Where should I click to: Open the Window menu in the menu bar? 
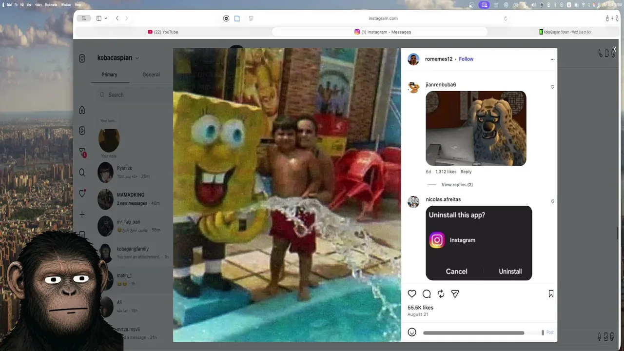pos(66,4)
